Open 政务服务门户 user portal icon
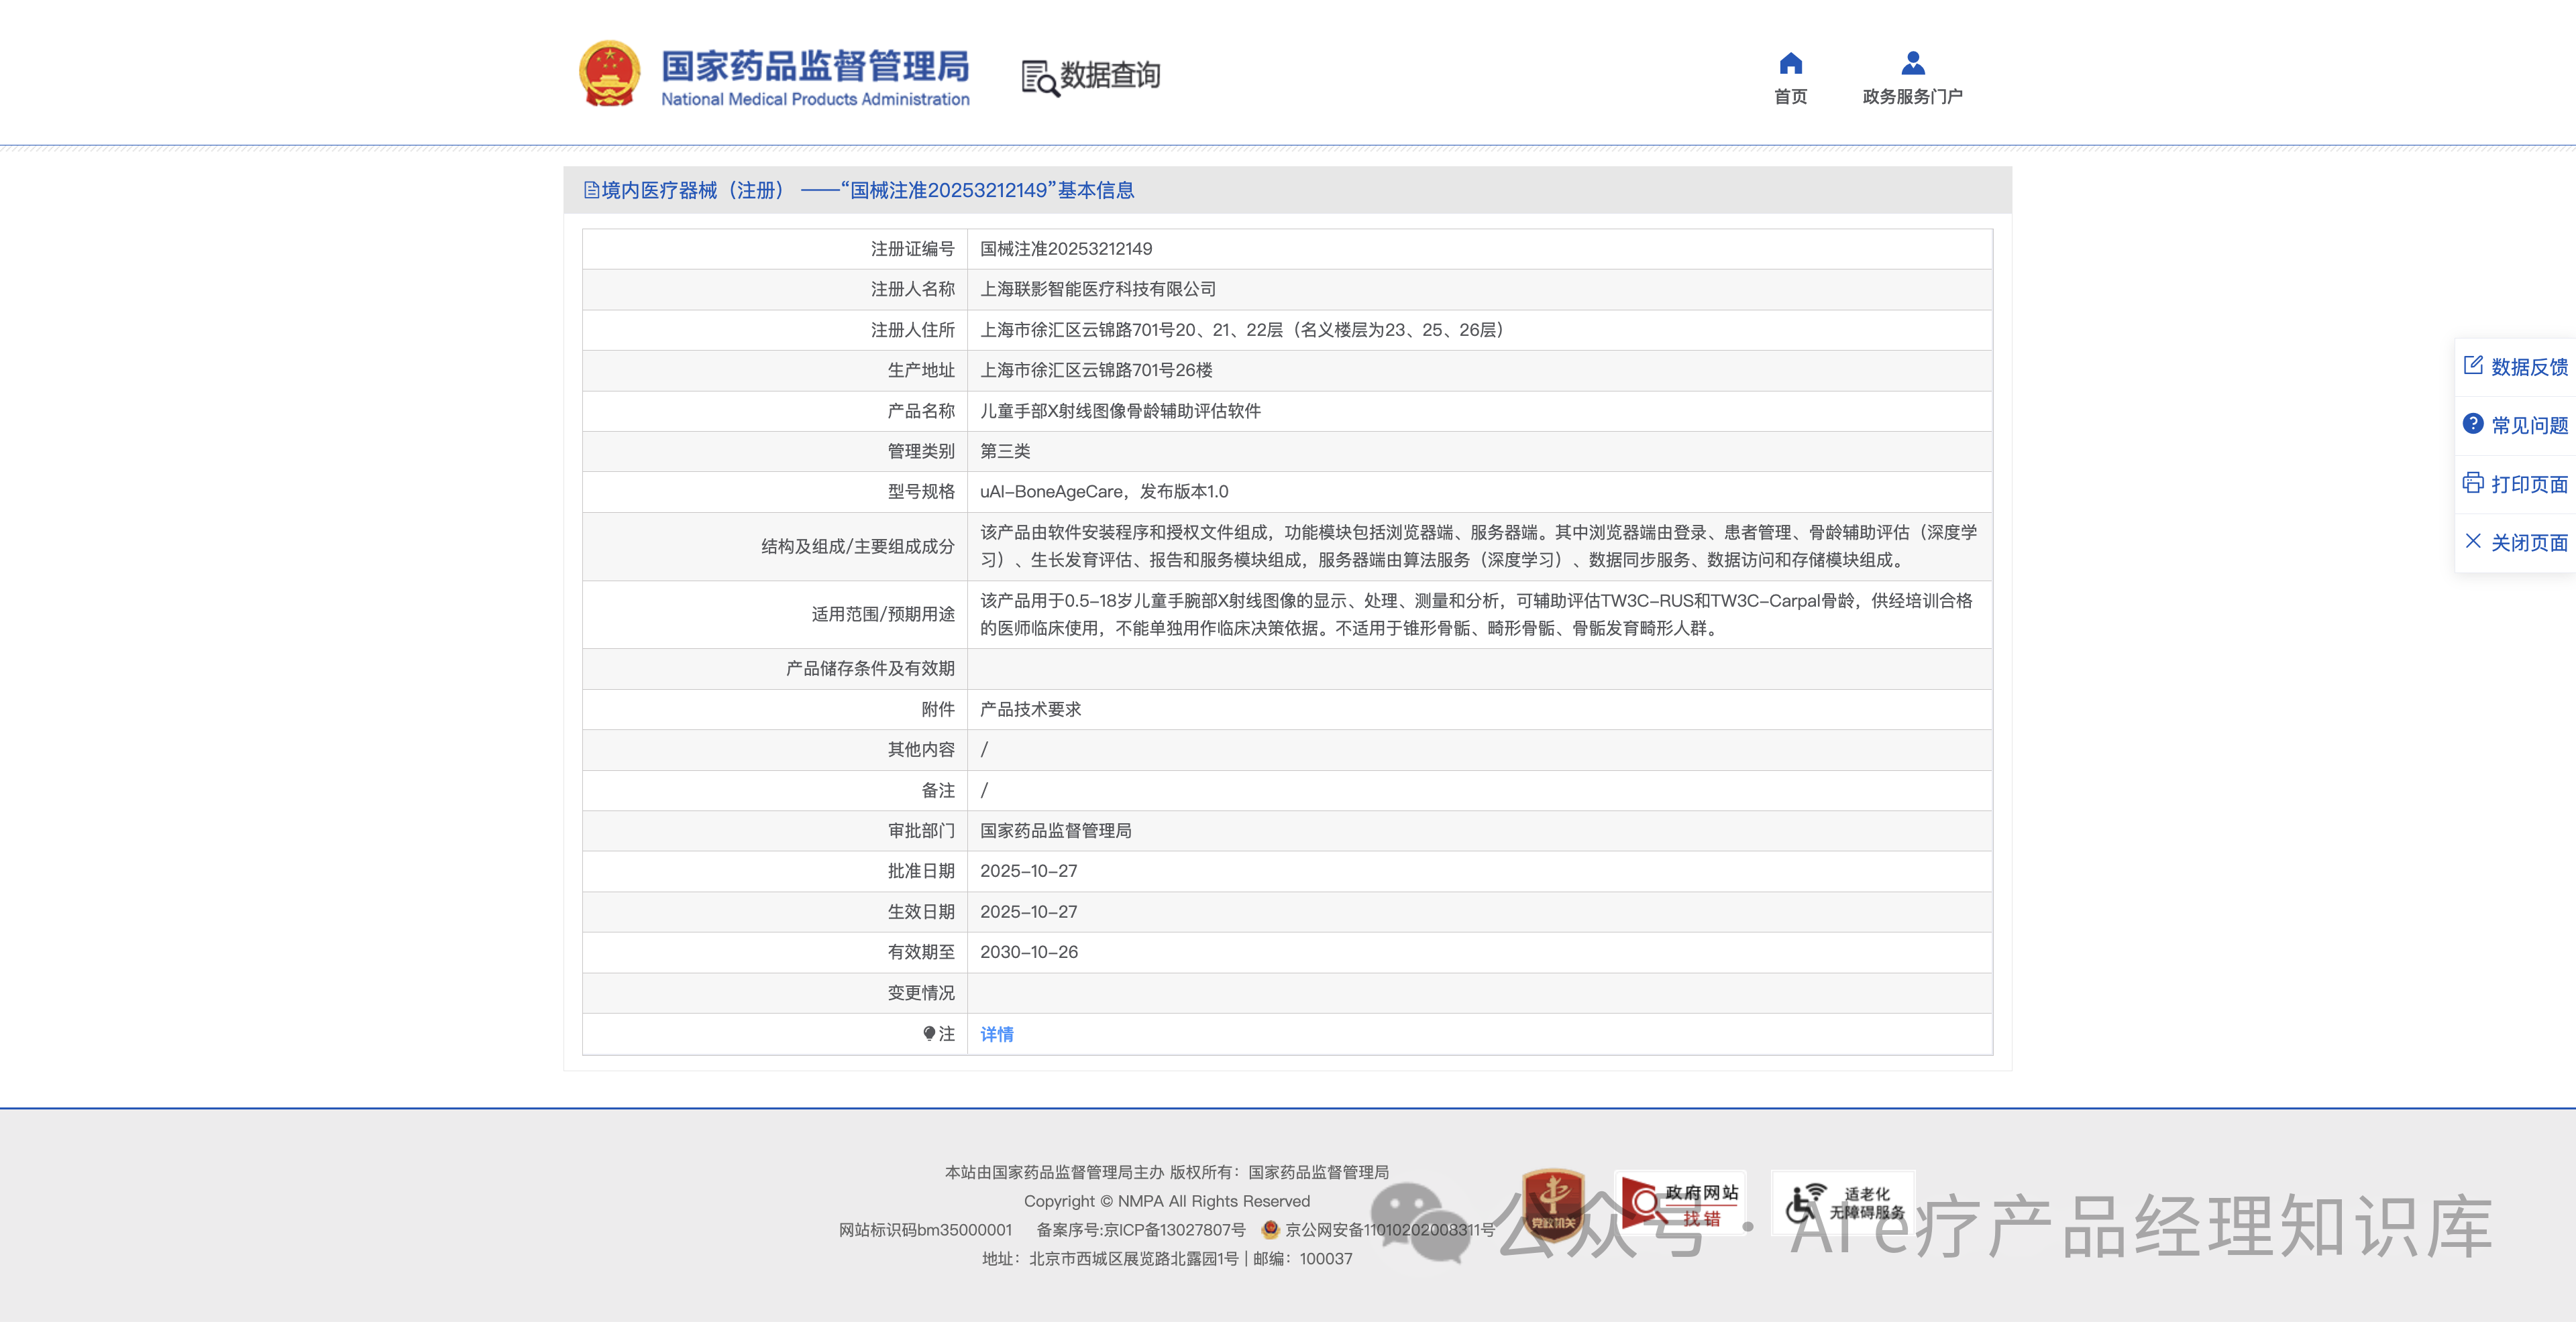This screenshot has height=1330, width=2576. point(1912,62)
